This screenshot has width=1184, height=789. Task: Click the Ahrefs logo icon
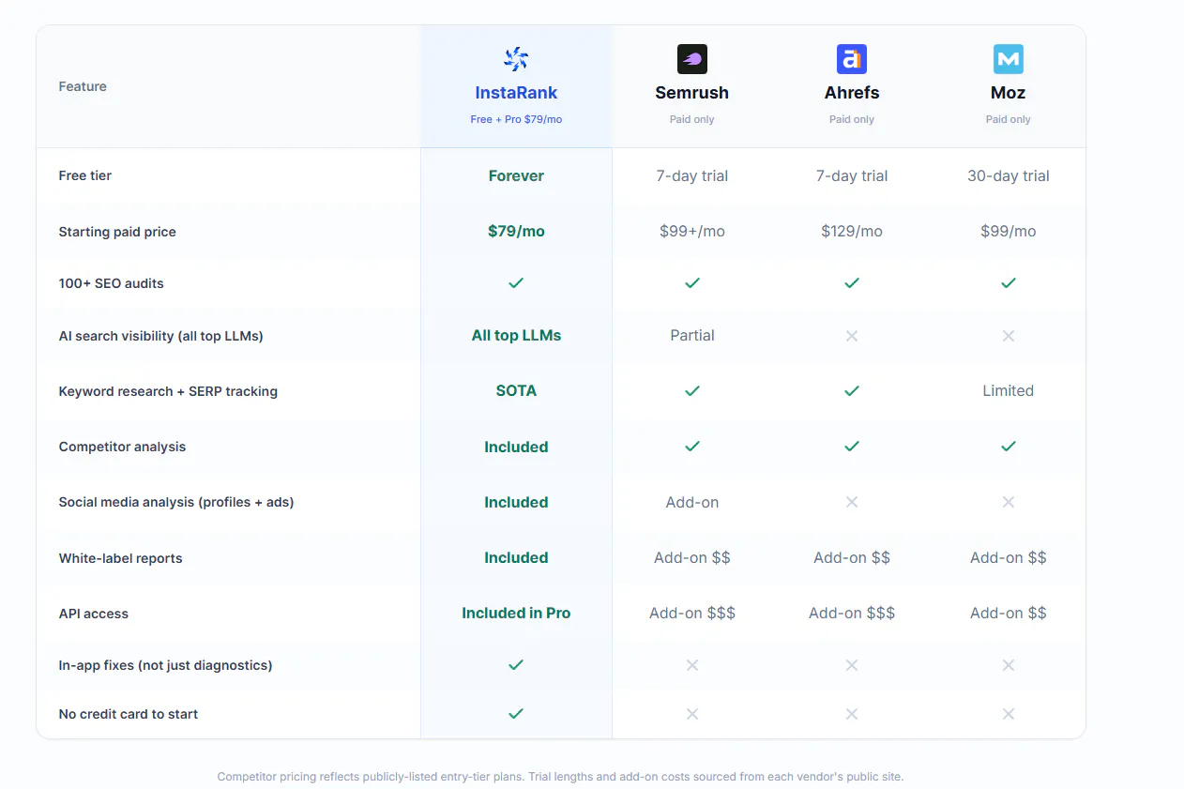coord(852,59)
